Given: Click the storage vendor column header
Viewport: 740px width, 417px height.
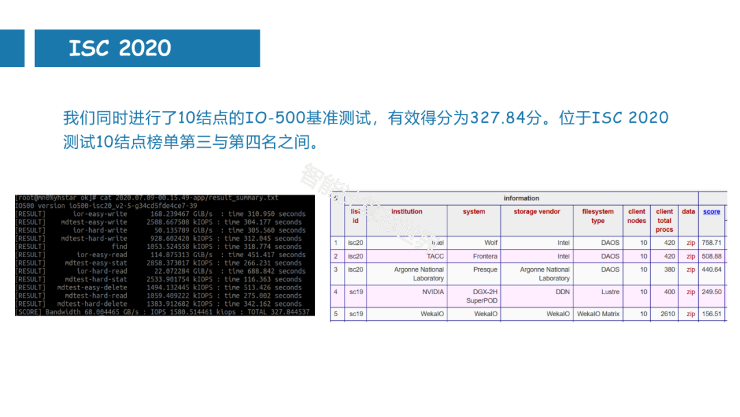Looking at the screenshot, I should [x=536, y=211].
